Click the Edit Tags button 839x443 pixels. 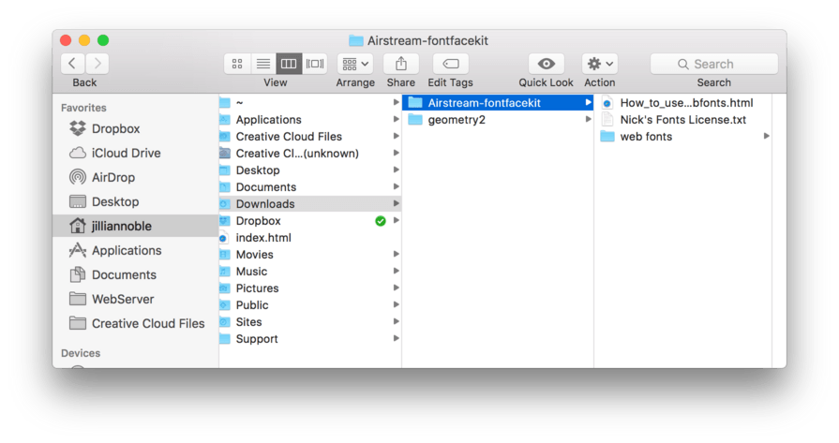click(451, 64)
